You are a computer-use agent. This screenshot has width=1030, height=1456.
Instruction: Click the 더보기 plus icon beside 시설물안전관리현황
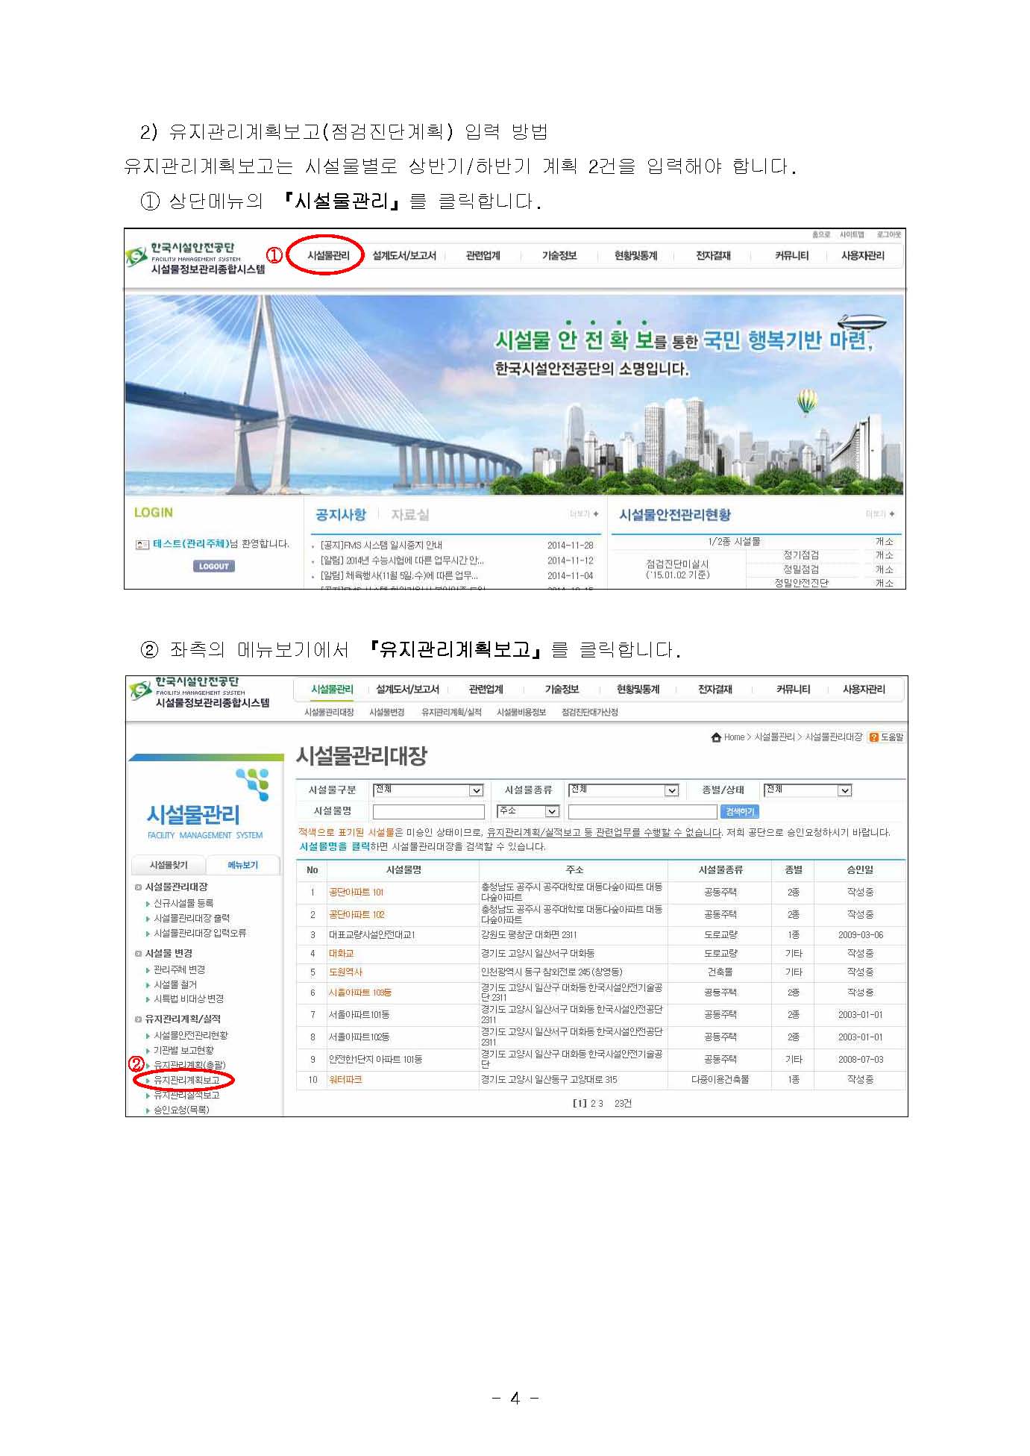pos(892,514)
